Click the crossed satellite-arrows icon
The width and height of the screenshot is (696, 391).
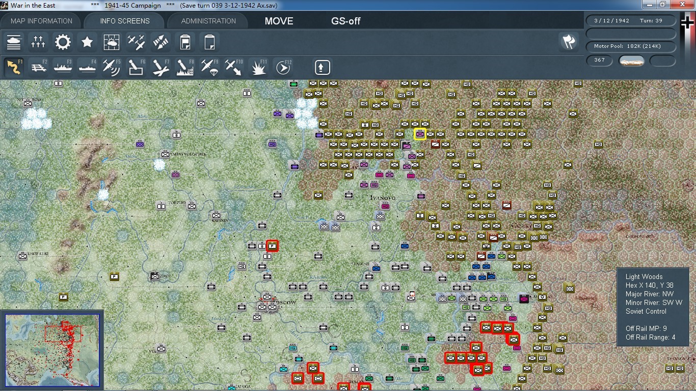point(160,42)
